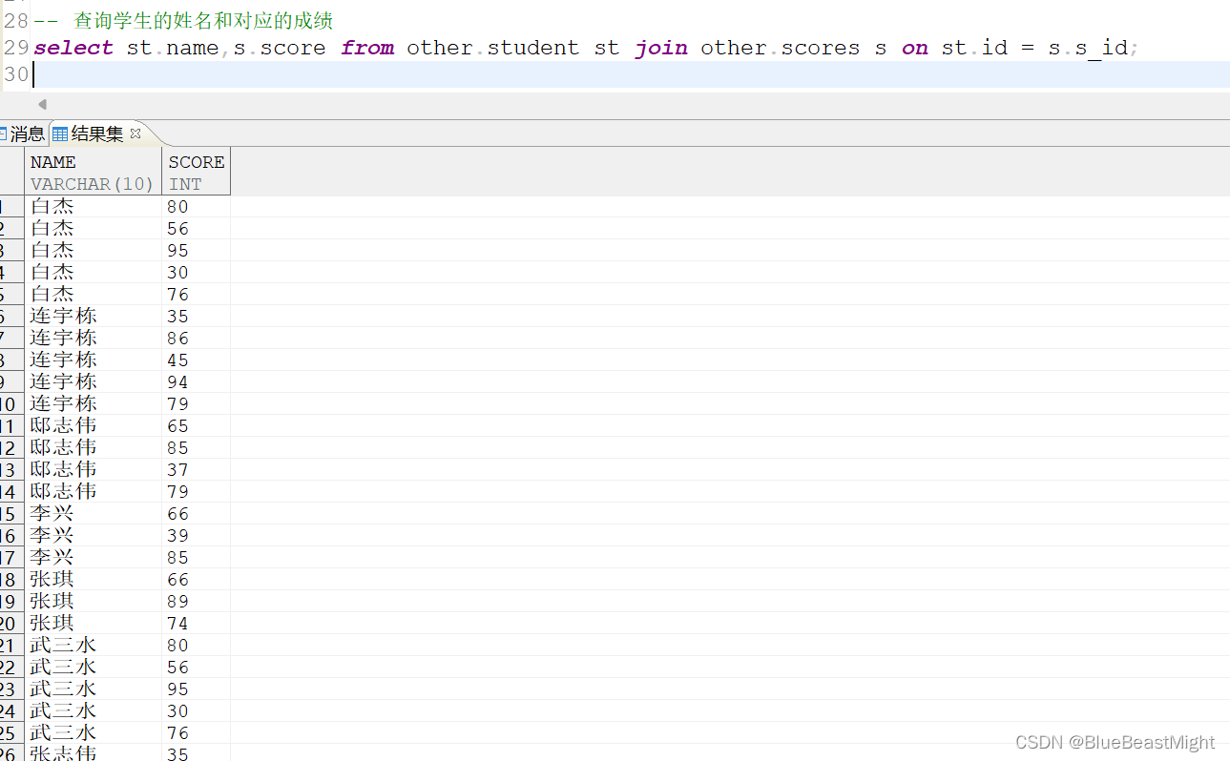Select score 66 in 张琪 row

(x=196, y=579)
